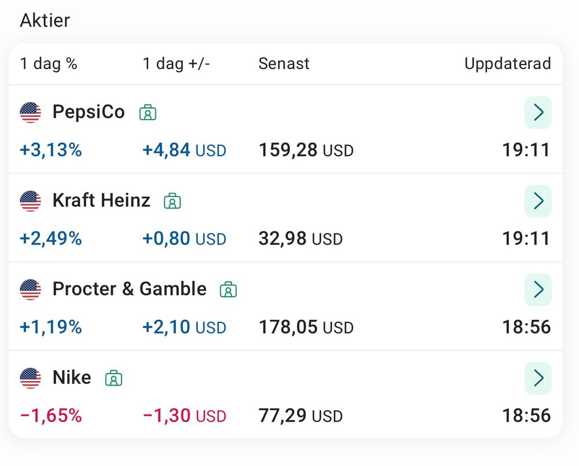Viewport: 579px width, 466px height.
Task: Open the PepsiCo stock name link
Action: click(x=89, y=112)
